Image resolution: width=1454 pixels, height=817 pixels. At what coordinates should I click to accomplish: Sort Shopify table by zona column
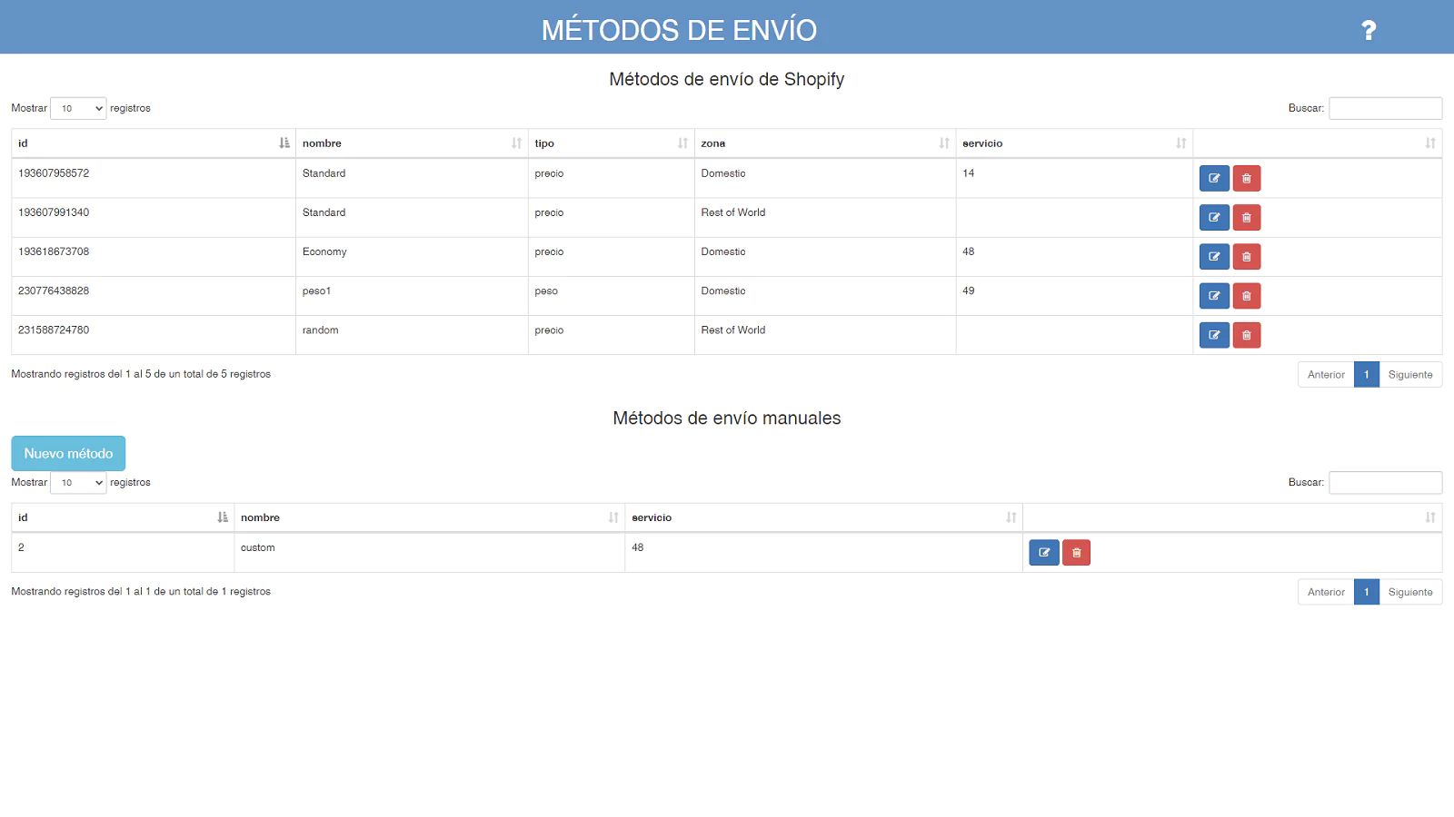click(825, 143)
